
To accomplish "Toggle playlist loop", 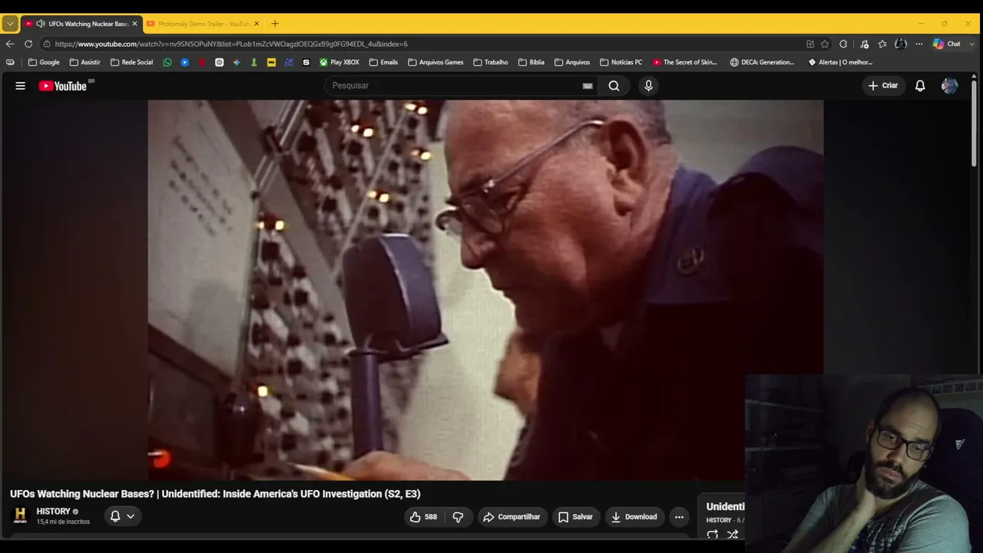I will tap(713, 535).
